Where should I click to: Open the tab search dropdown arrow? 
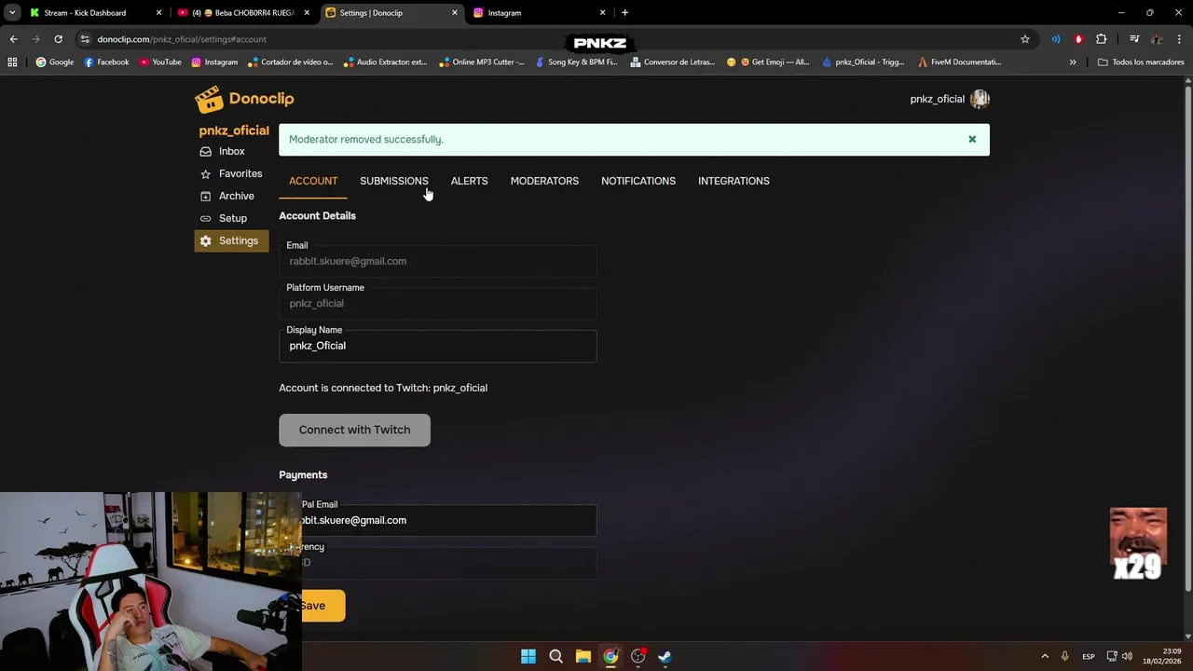coord(12,13)
